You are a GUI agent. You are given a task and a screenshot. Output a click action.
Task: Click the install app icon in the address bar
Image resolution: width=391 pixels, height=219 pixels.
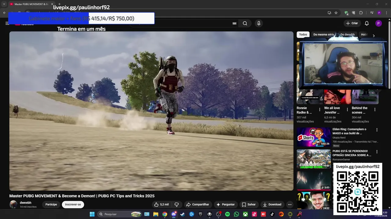pos(329,13)
